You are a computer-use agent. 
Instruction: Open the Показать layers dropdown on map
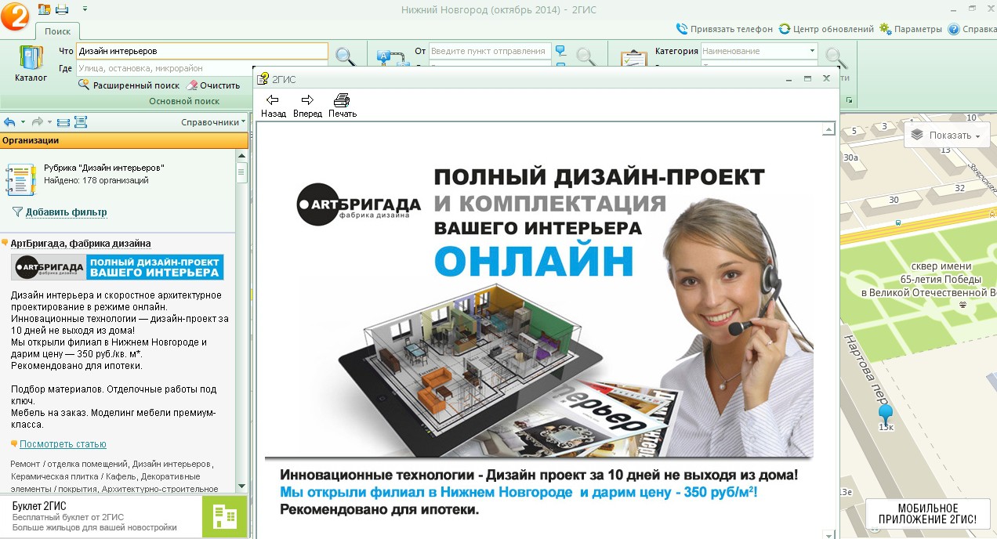click(x=947, y=135)
